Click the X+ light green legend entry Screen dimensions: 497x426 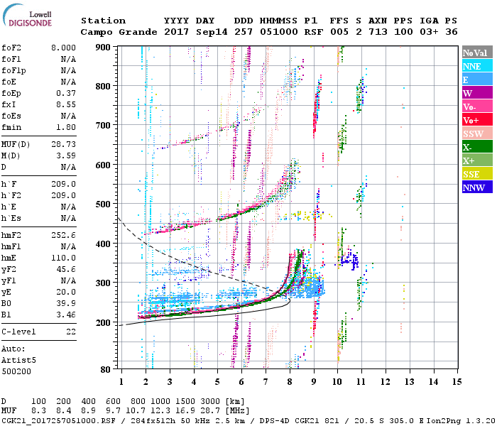pos(477,160)
